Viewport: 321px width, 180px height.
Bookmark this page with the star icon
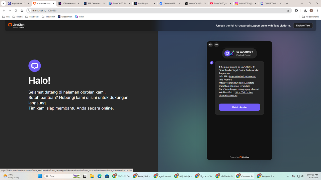pos(288,10)
